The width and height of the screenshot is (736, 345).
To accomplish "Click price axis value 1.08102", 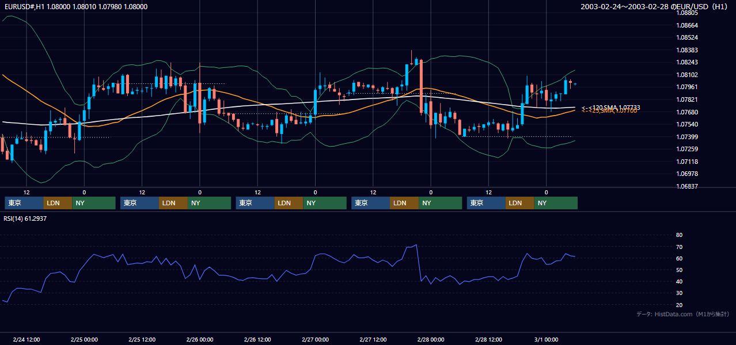I will click(686, 75).
